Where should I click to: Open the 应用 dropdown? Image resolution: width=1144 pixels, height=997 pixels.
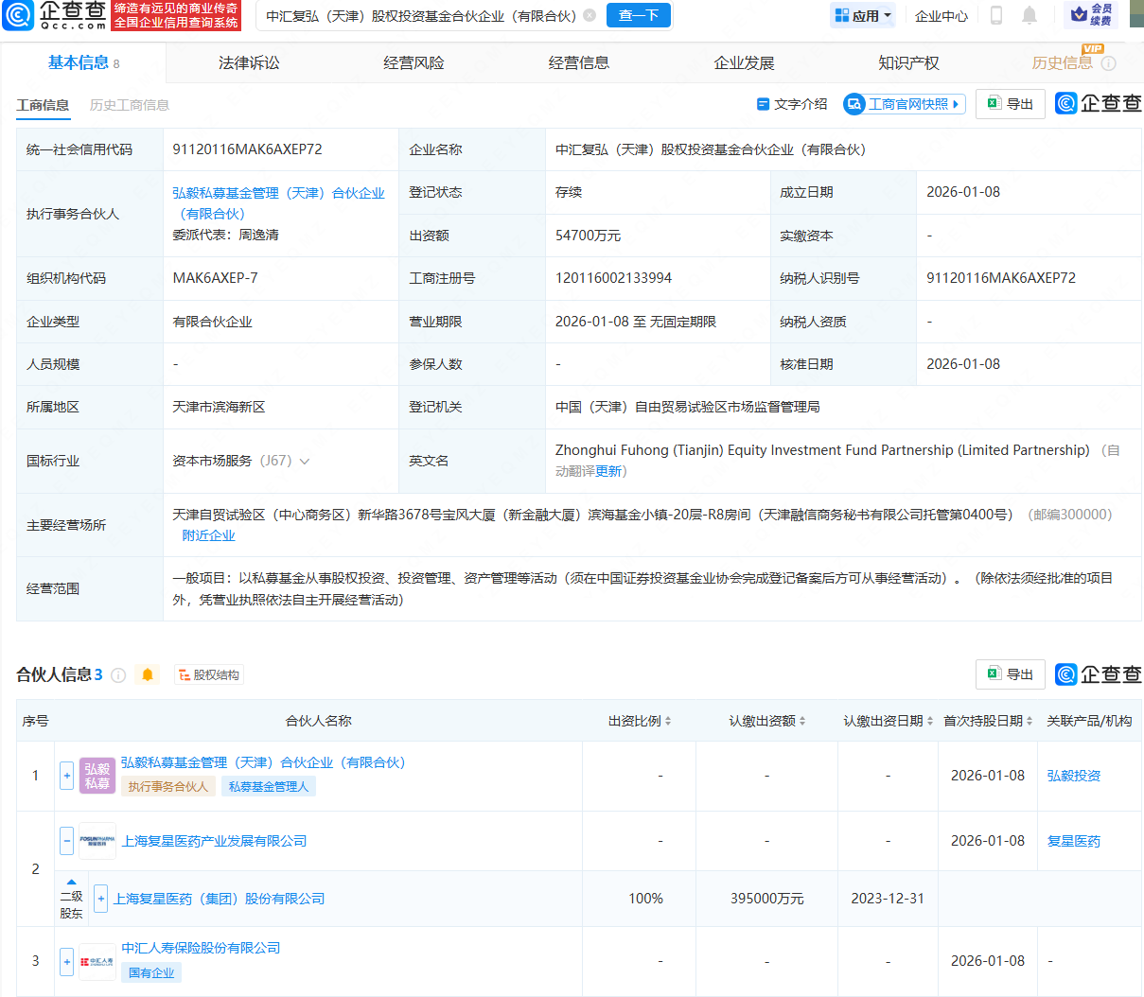point(862,15)
